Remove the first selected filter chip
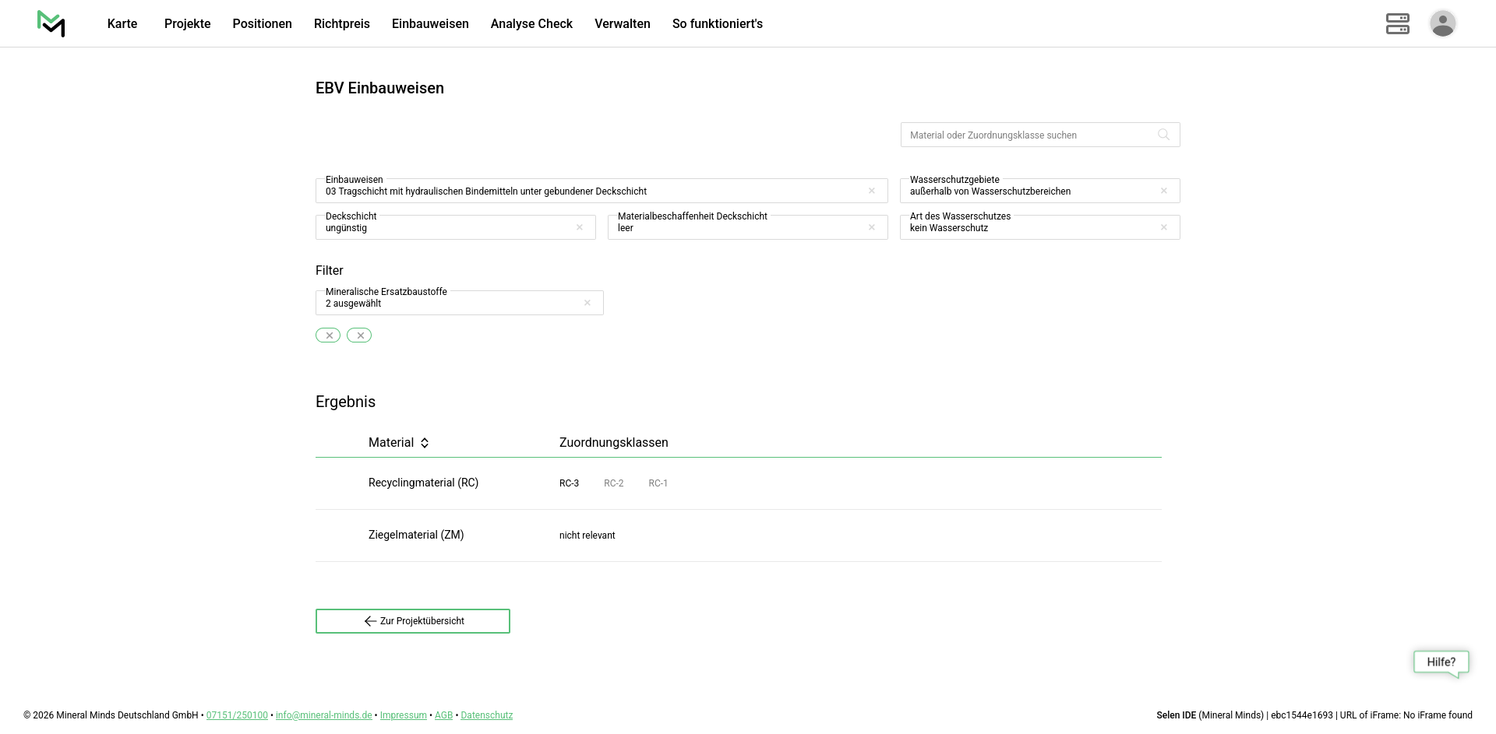1496x734 pixels. click(x=328, y=335)
